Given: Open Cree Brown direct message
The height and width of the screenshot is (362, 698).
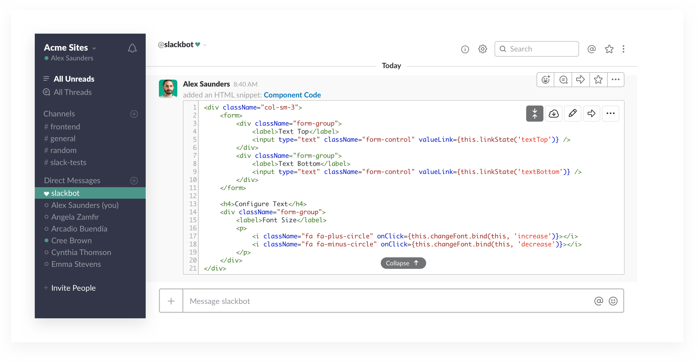Looking at the screenshot, I should point(71,240).
